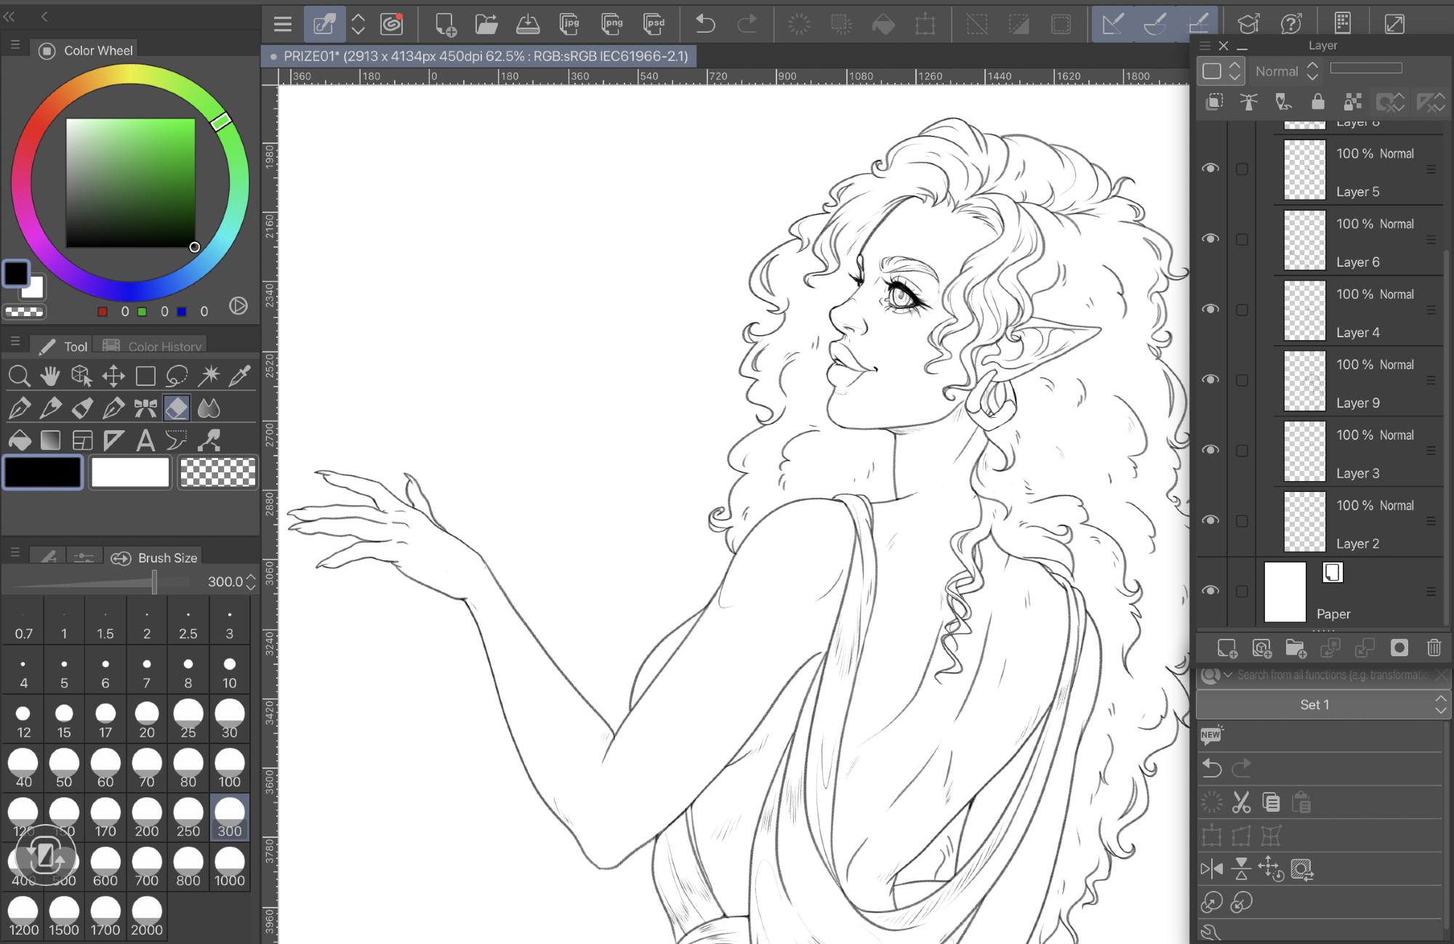Toggle visibility of Layer 3
Image resolution: width=1454 pixels, height=944 pixels.
point(1210,450)
